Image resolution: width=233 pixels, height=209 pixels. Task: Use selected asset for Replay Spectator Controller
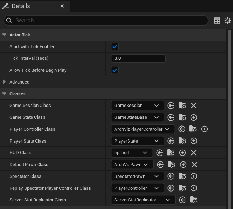pos(171,188)
